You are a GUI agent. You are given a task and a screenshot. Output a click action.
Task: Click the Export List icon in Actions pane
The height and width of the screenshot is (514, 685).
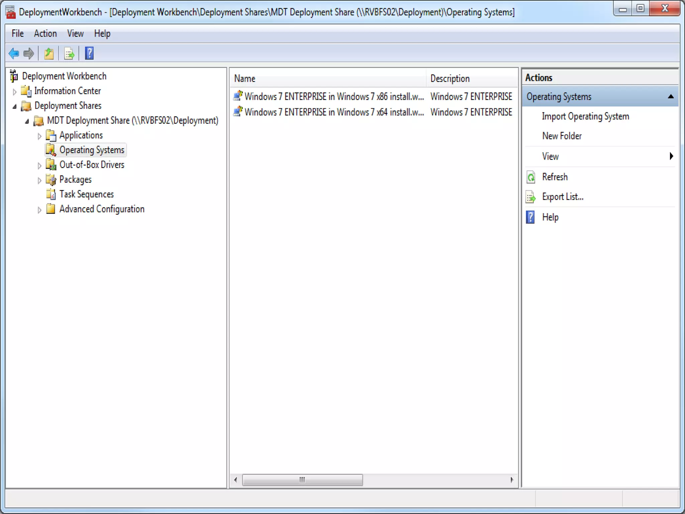(531, 197)
